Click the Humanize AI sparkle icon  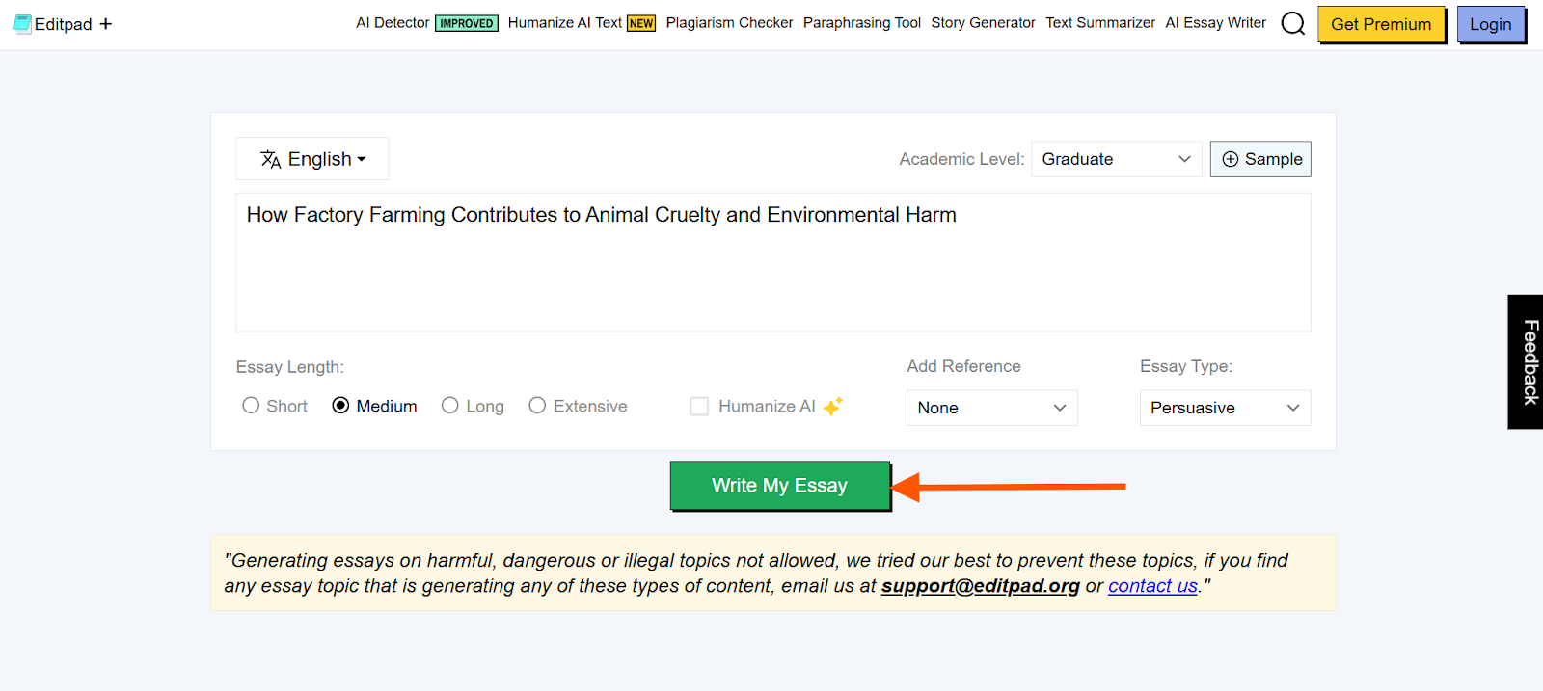click(x=833, y=406)
